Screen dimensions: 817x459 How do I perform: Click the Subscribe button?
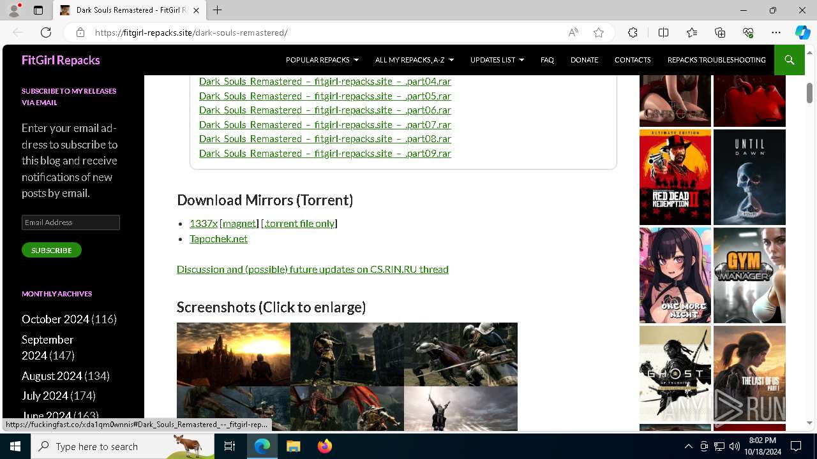tap(52, 250)
